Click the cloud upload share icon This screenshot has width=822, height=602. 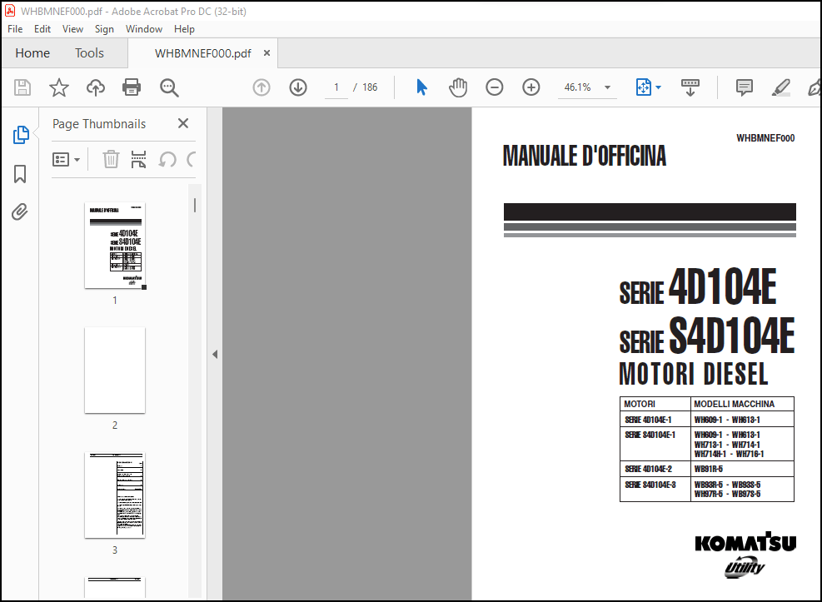click(x=96, y=87)
